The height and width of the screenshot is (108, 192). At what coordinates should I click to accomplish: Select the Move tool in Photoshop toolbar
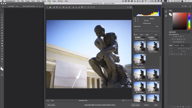[2, 12]
